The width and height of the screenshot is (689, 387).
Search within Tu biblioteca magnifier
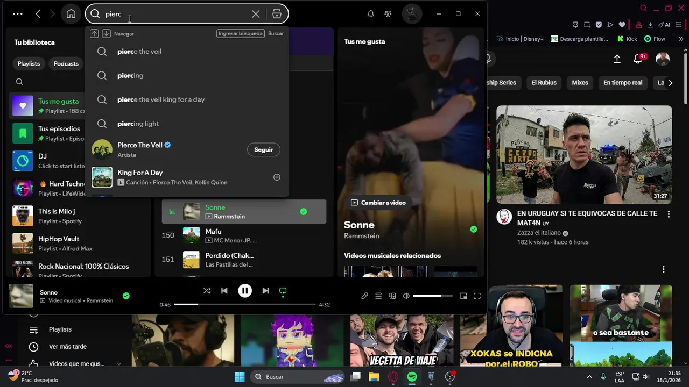tap(19, 82)
